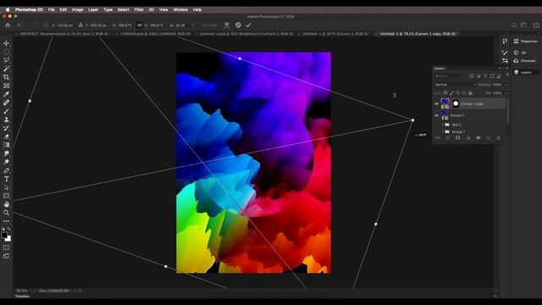Toggle lock transparent pixels in Layers panel

point(445,93)
